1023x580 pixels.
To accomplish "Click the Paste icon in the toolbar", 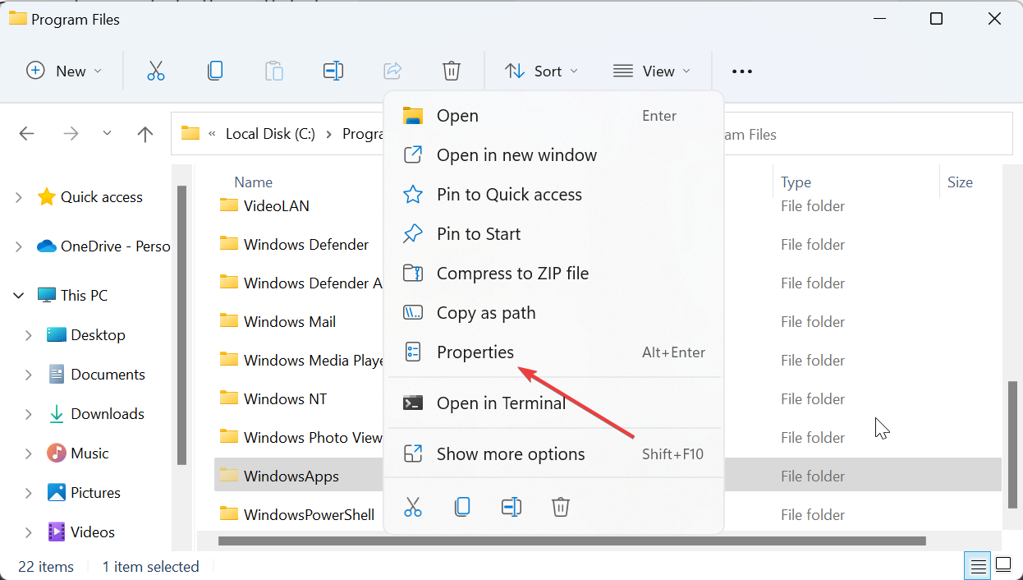I will pyautogui.click(x=274, y=71).
